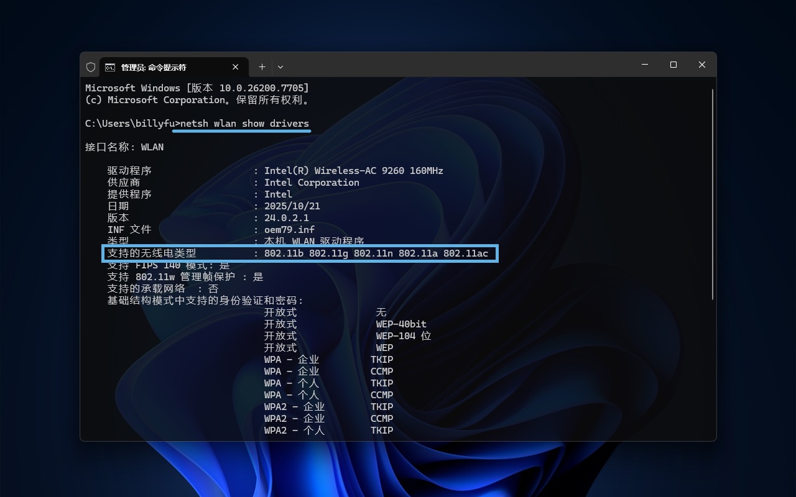Maximize the terminal window
796x497 pixels.
coord(673,65)
